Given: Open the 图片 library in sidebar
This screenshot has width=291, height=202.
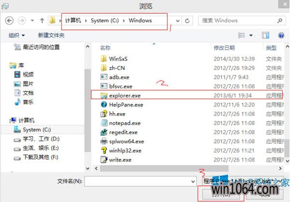Looking at the screenshot, I should click(x=28, y=84).
